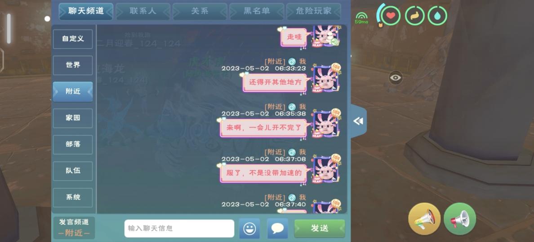The height and width of the screenshot is (242, 534).
Task: Open the emoji smiley picker
Action: pyautogui.click(x=249, y=229)
